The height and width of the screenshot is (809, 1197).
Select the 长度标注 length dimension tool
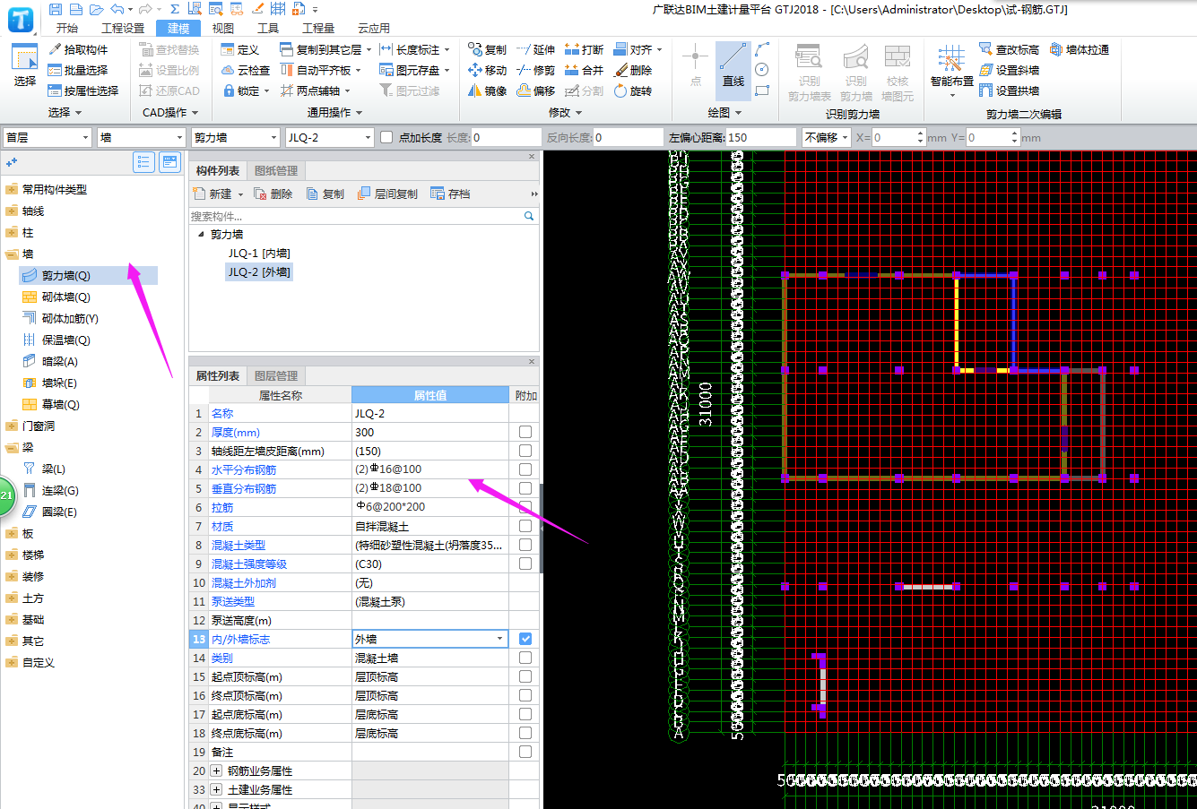click(x=412, y=49)
